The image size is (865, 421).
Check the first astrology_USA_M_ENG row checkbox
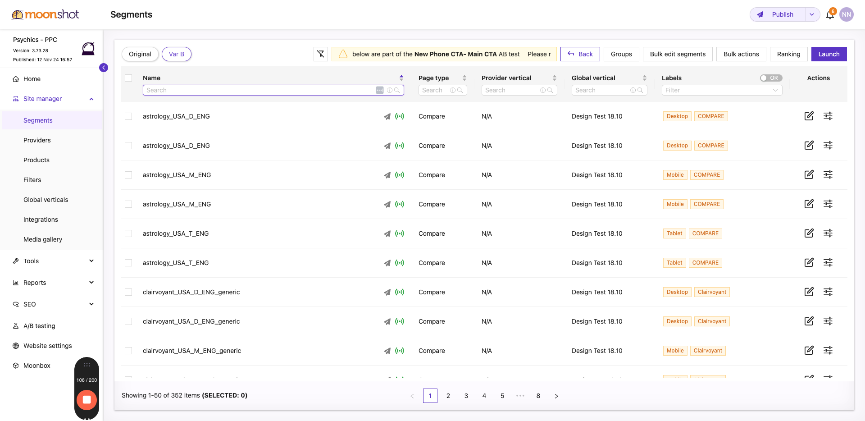128,175
